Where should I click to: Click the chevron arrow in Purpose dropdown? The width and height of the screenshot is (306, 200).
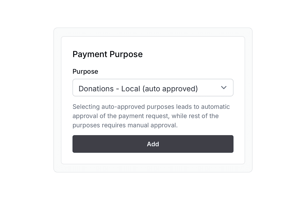(x=224, y=88)
